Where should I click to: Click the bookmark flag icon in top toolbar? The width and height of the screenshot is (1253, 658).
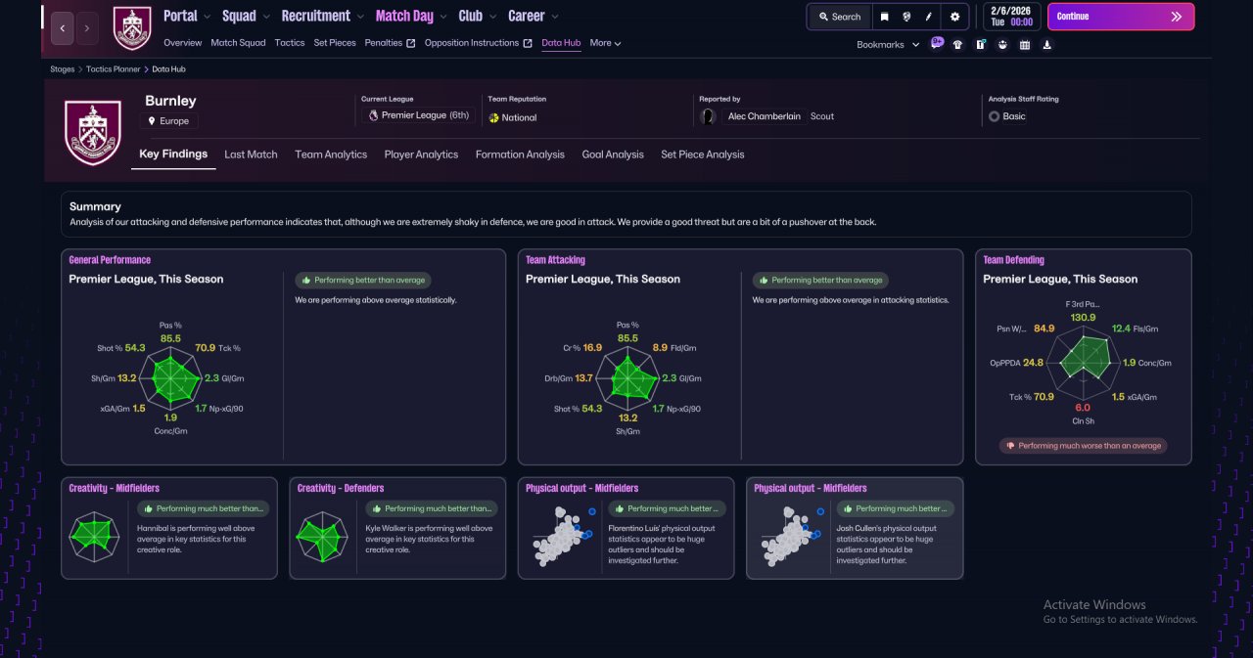pyautogui.click(x=884, y=17)
